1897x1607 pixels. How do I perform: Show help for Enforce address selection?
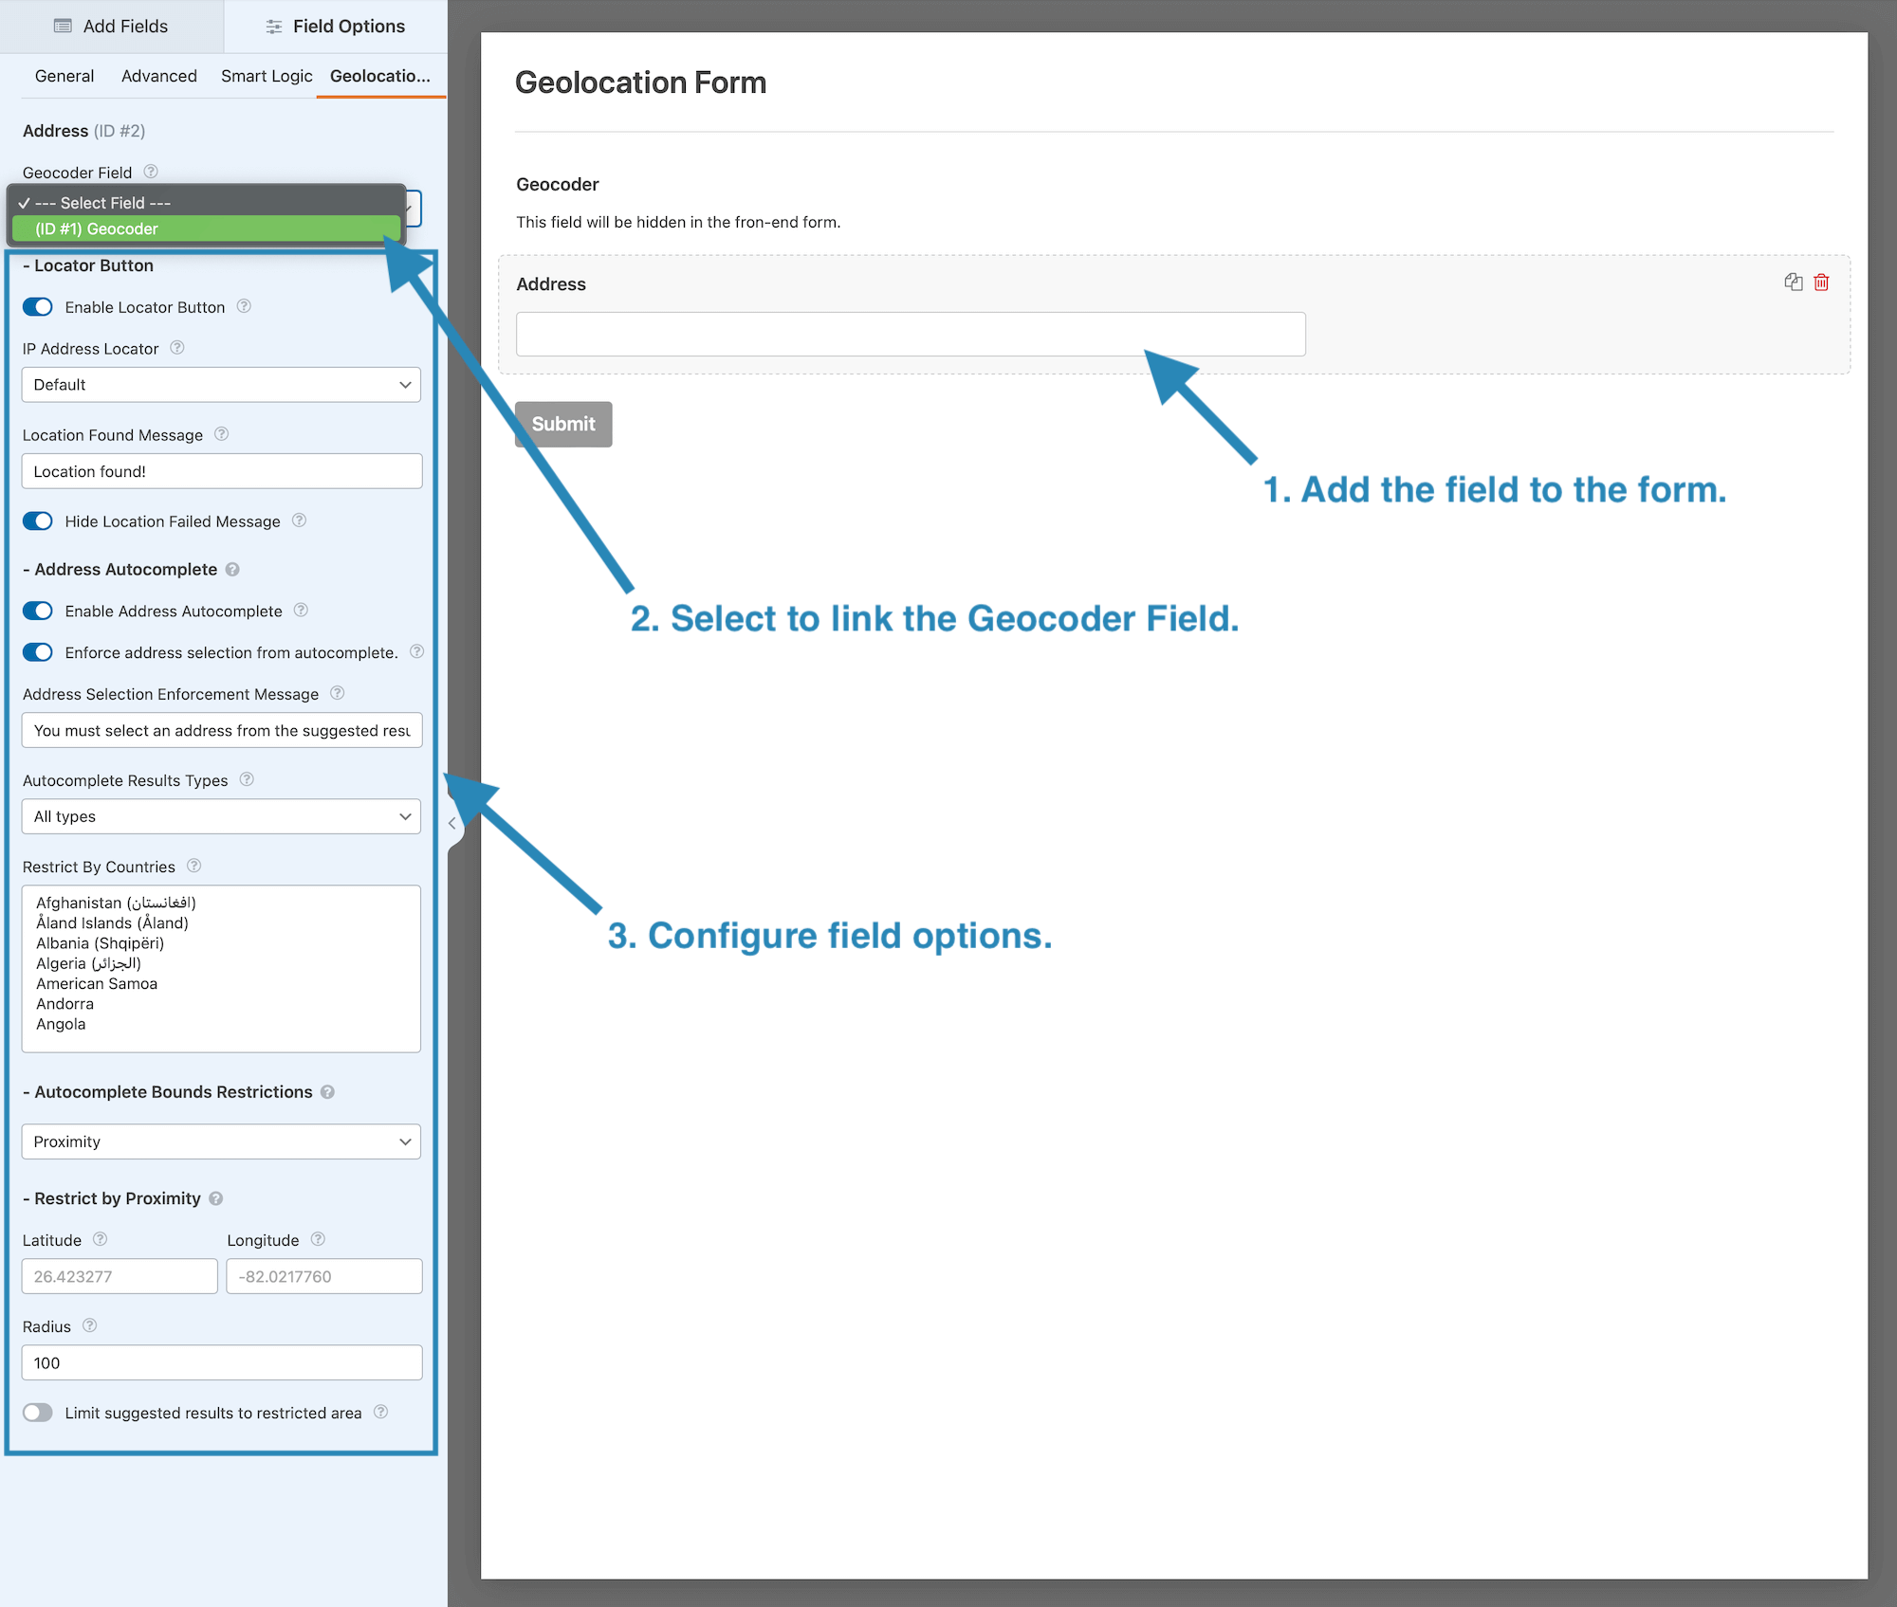coord(417,651)
